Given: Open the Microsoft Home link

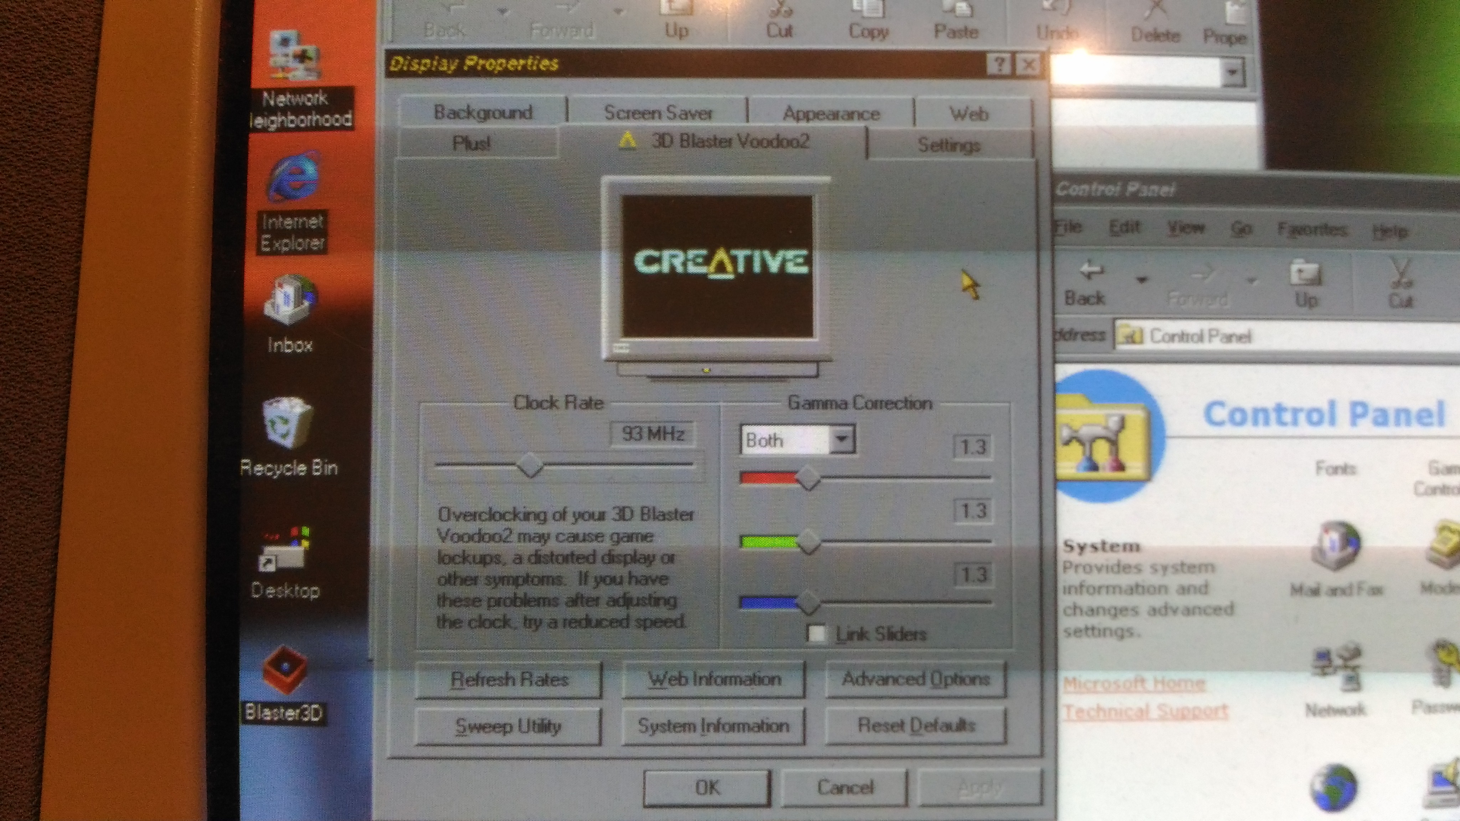Looking at the screenshot, I should 1133,684.
